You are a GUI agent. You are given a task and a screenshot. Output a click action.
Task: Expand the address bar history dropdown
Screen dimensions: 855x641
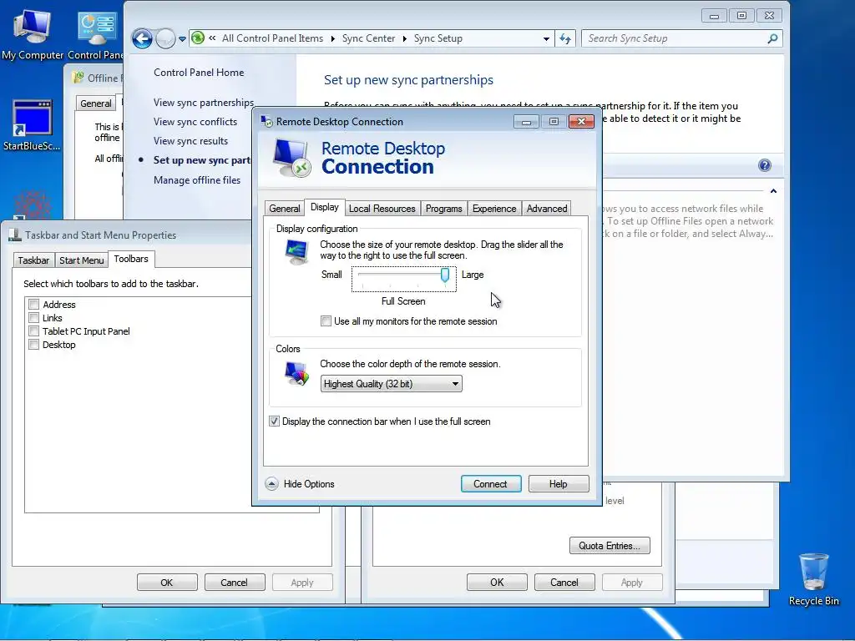(546, 38)
